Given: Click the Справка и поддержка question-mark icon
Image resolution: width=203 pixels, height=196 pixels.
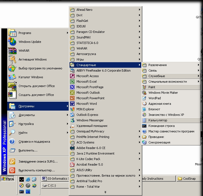Looking at the screenshot, I should click(x=12, y=142).
